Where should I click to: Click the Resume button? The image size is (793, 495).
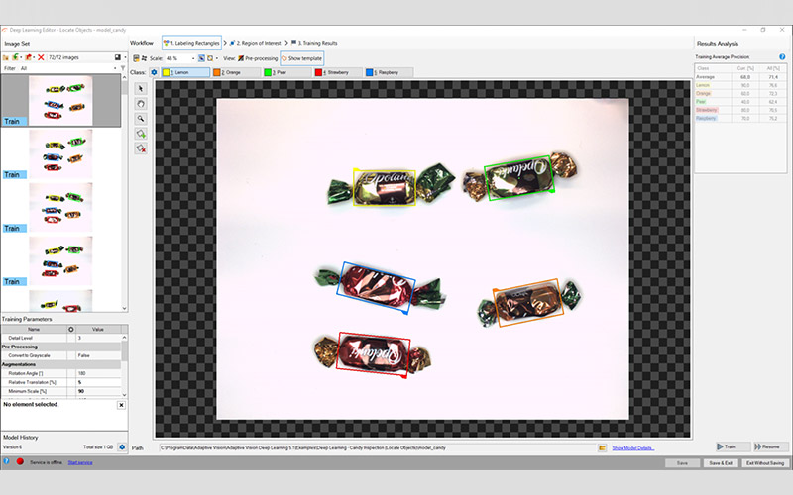[x=770, y=447]
